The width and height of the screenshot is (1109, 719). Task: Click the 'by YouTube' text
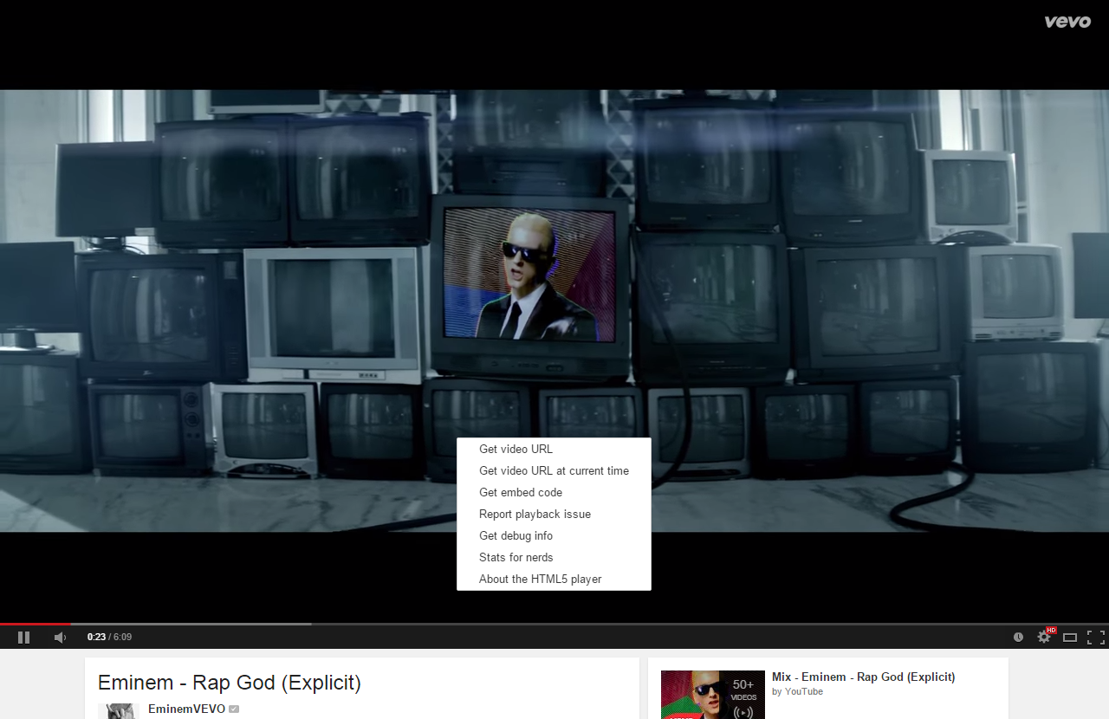(x=797, y=691)
